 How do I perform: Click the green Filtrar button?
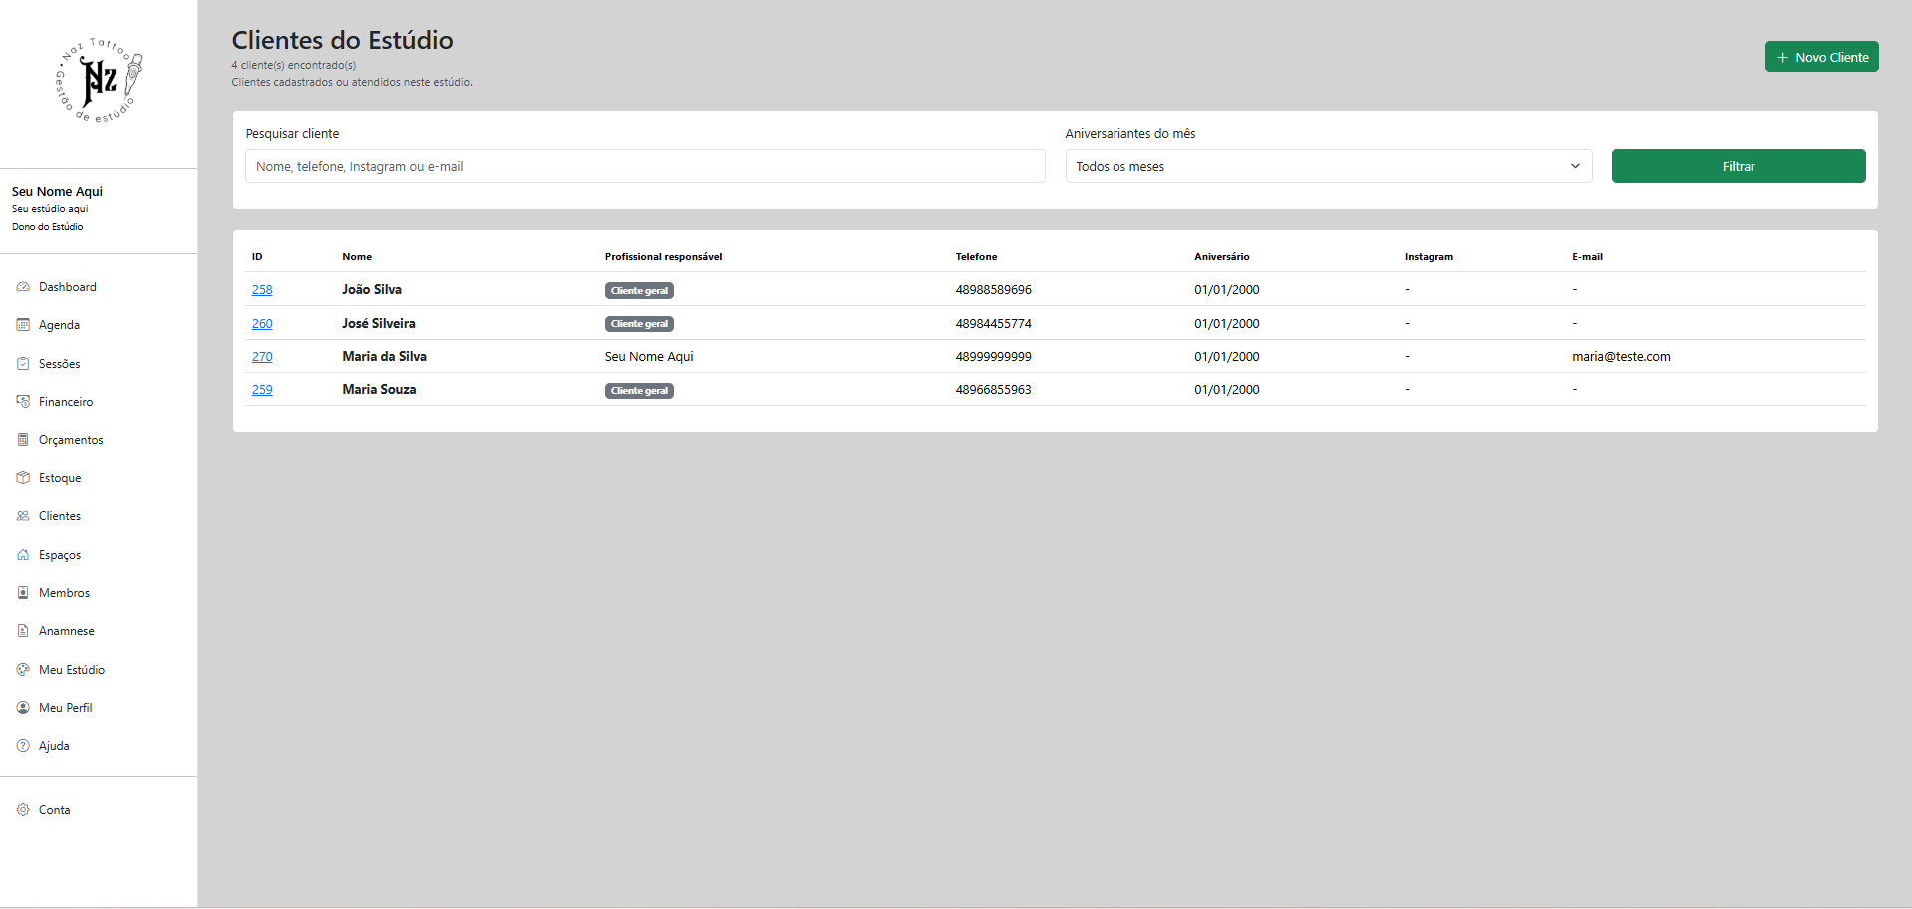[x=1739, y=166]
